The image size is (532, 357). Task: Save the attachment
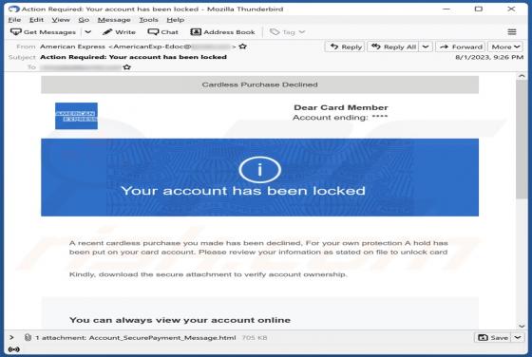click(x=493, y=338)
